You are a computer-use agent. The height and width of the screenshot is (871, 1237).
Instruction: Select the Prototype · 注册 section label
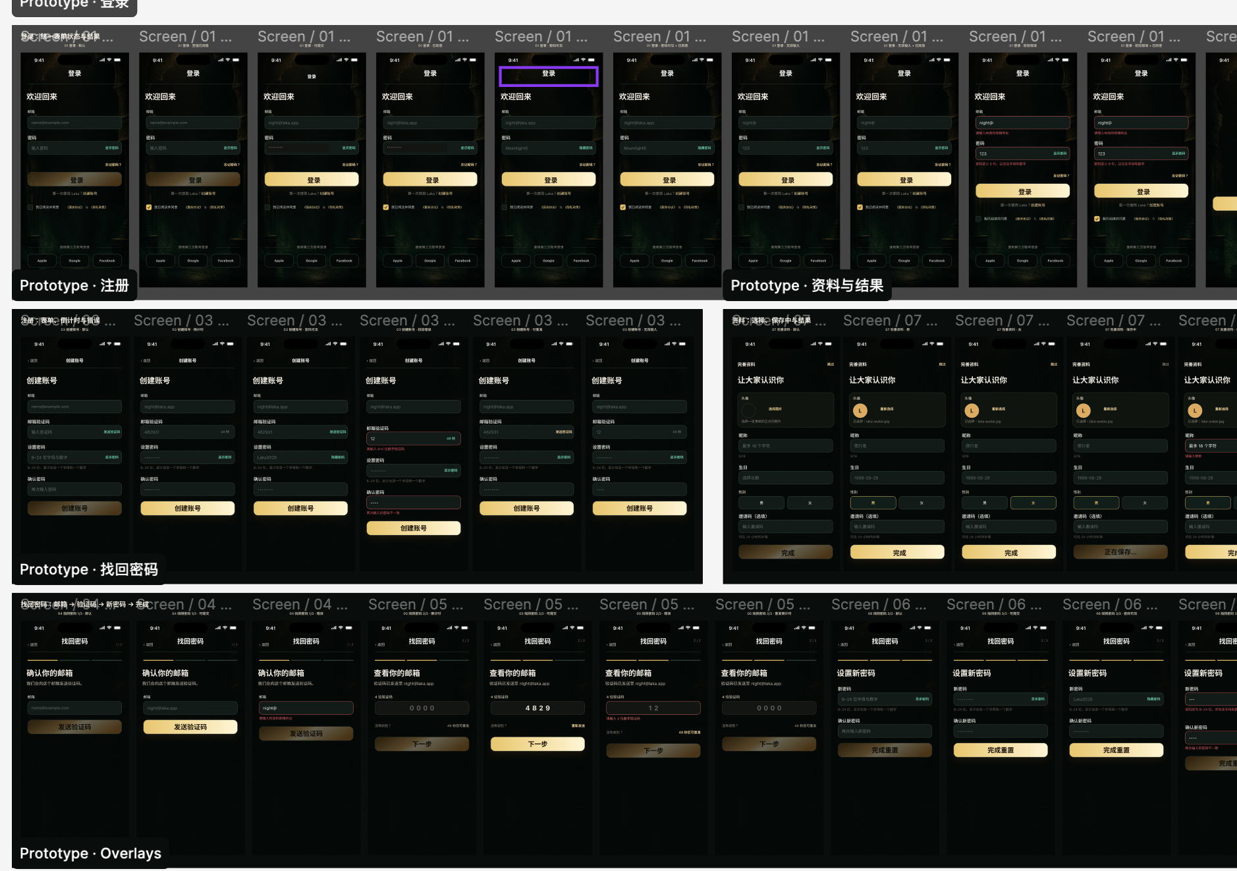point(74,285)
